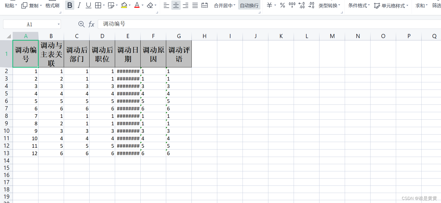Toggle italic formatting
441x203 pixels.
point(79,5)
